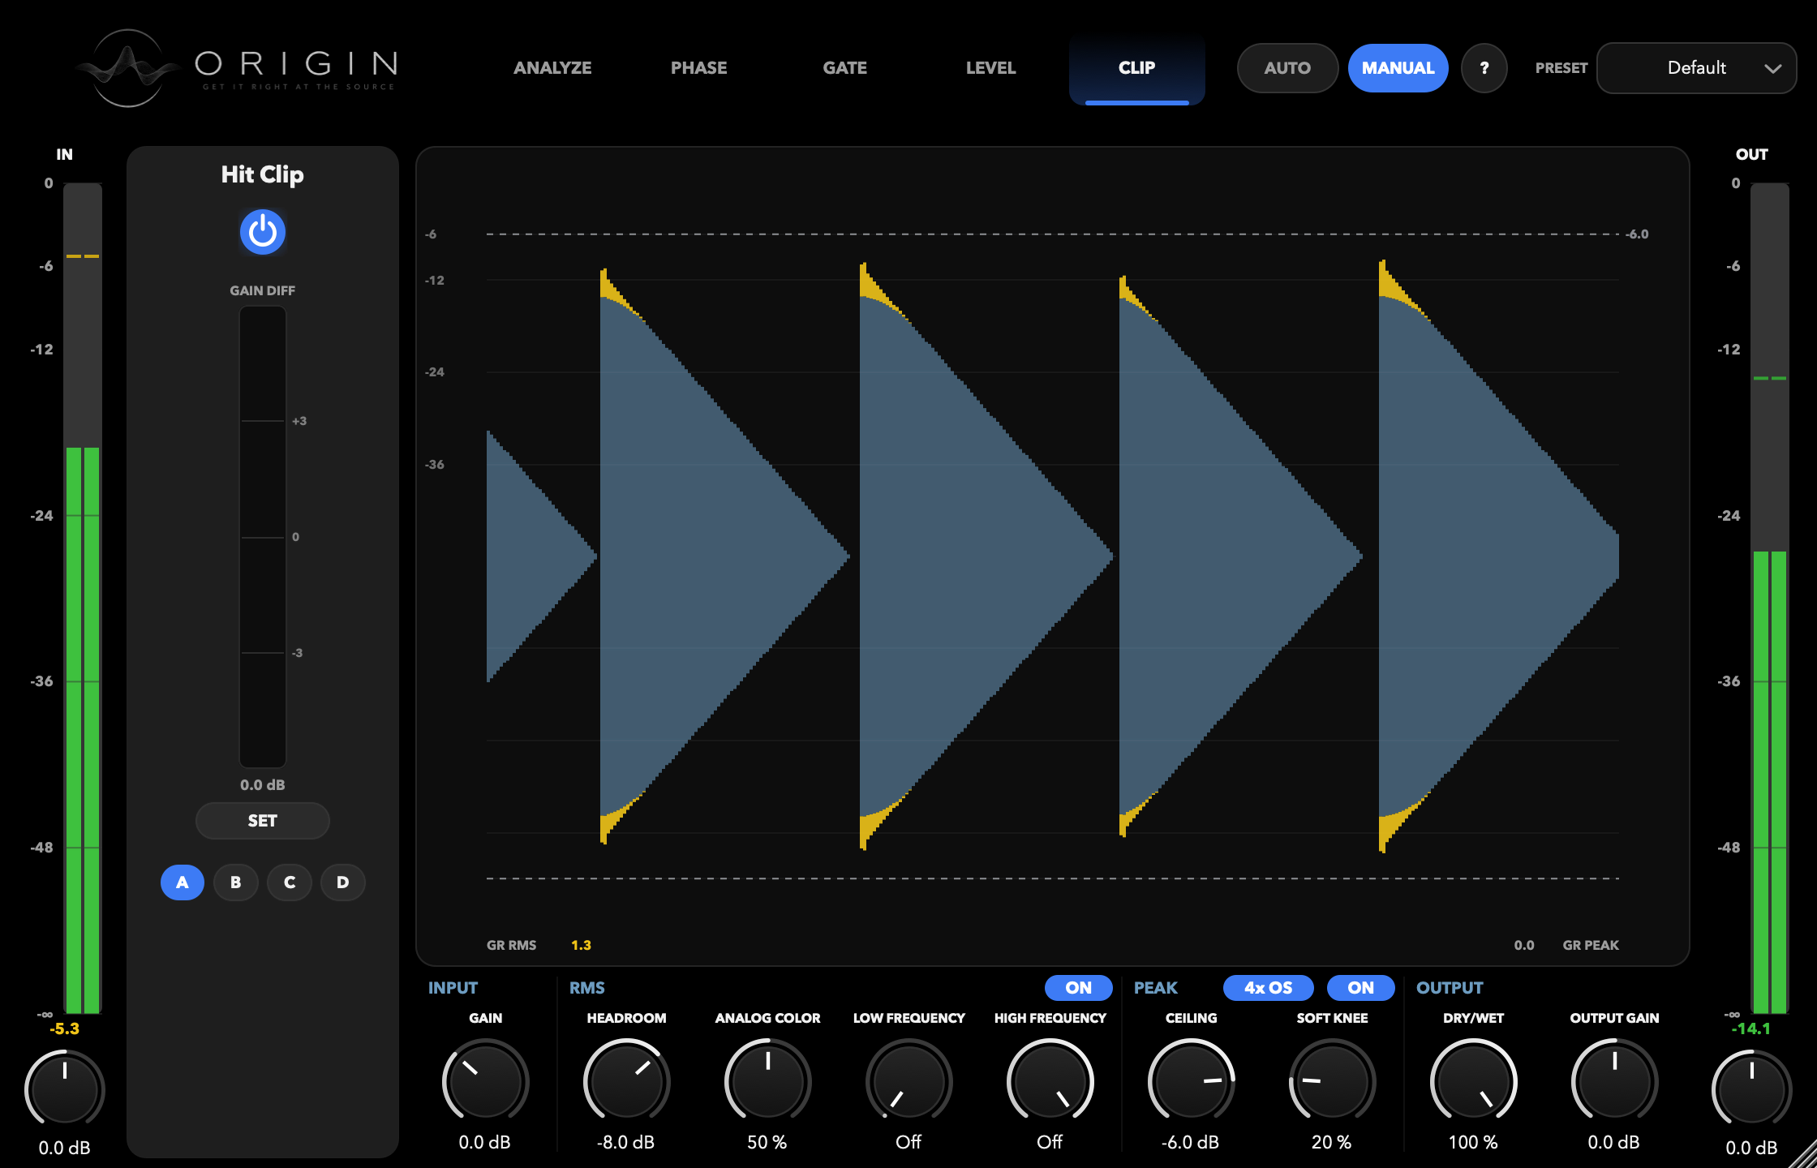Switch to the PHASE tab
This screenshot has height=1168, width=1817.
[698, 68]
